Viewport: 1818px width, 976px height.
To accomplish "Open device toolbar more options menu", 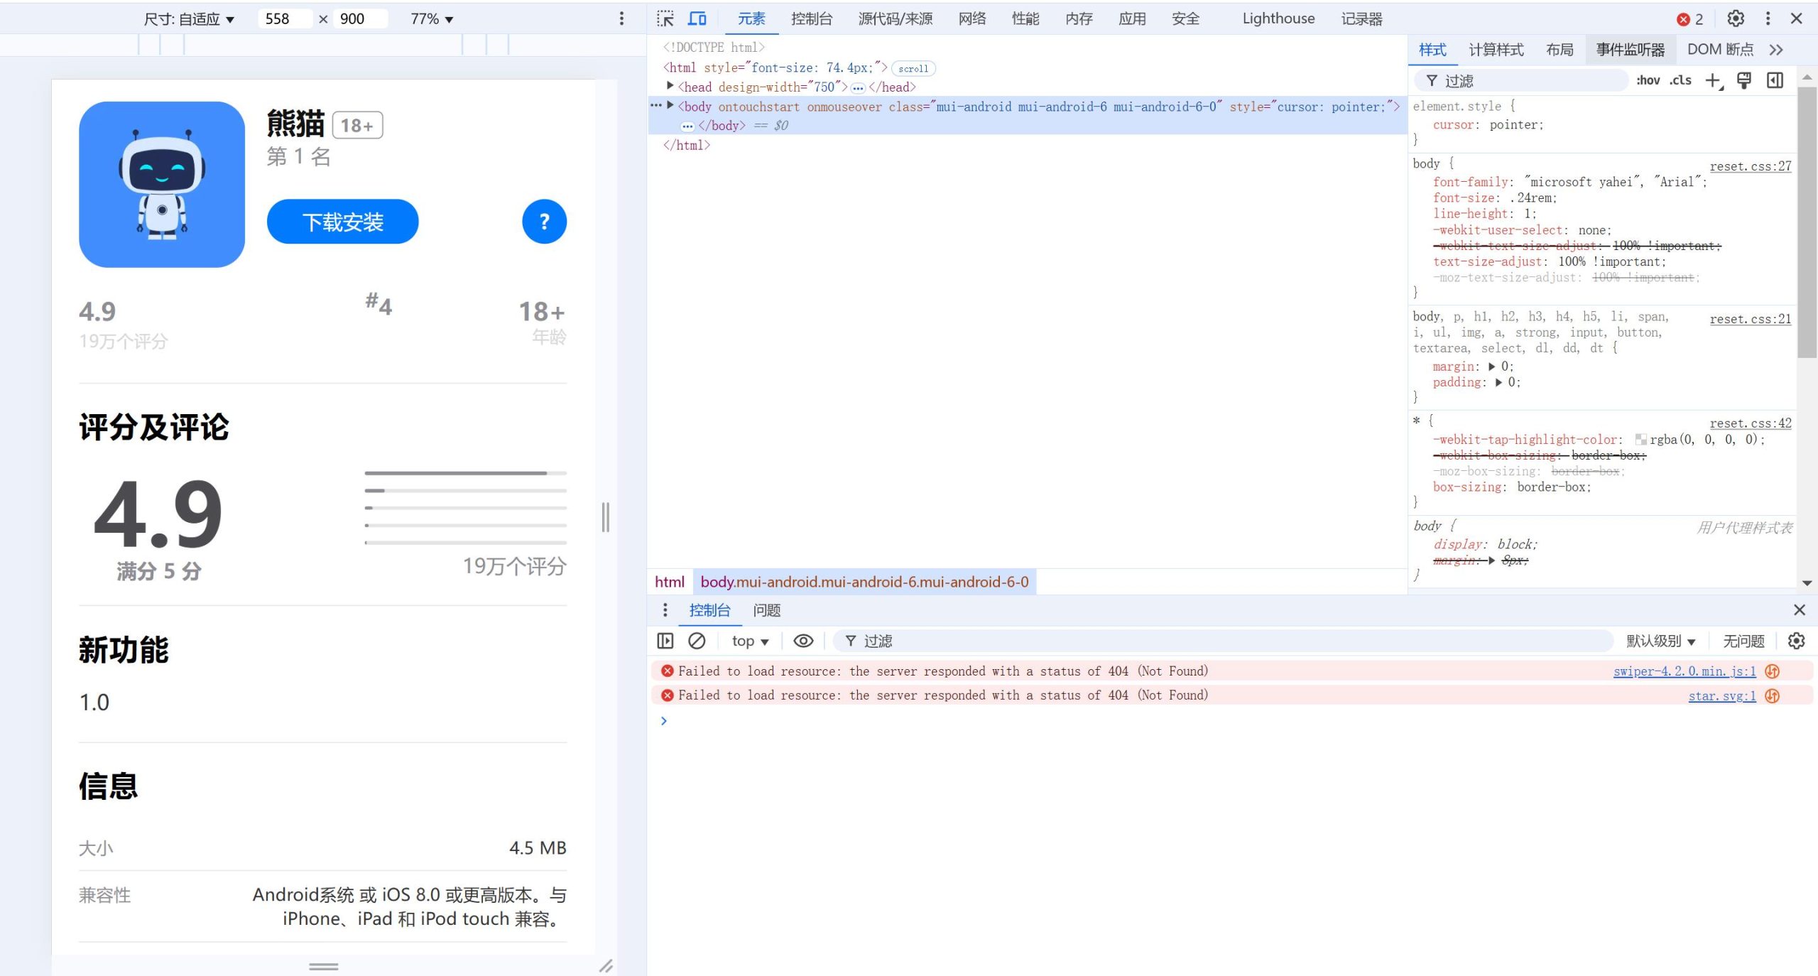I will (621, 18).
